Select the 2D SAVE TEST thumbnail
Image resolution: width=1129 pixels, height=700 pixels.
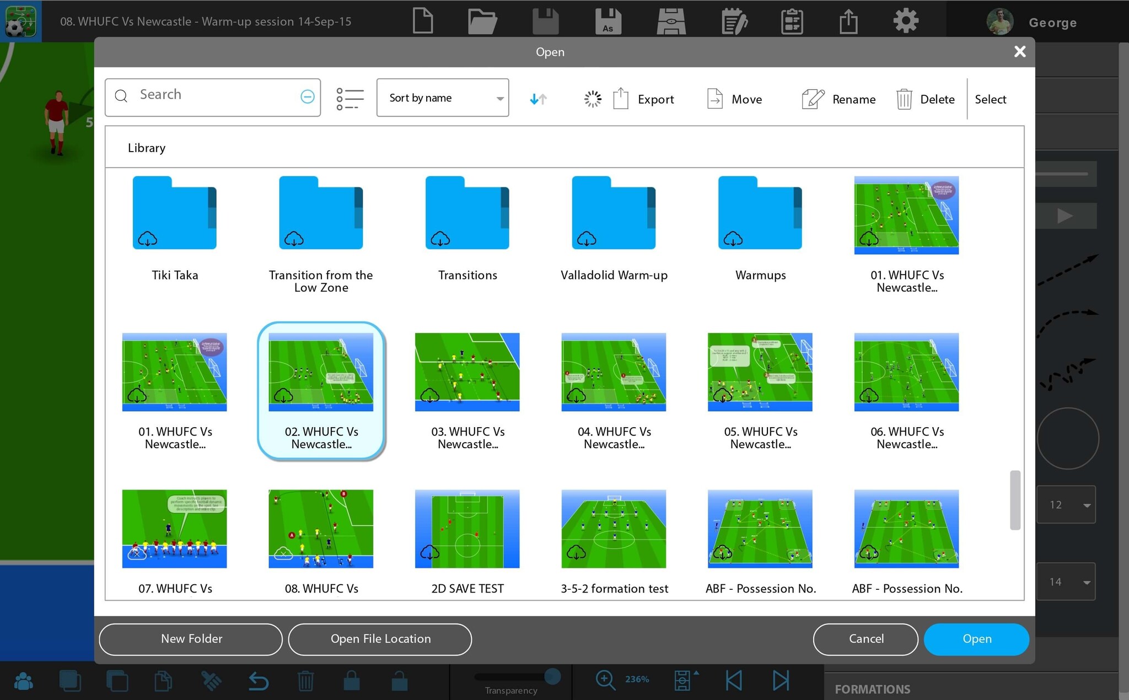pyautogui.click(x=466, y=528)
